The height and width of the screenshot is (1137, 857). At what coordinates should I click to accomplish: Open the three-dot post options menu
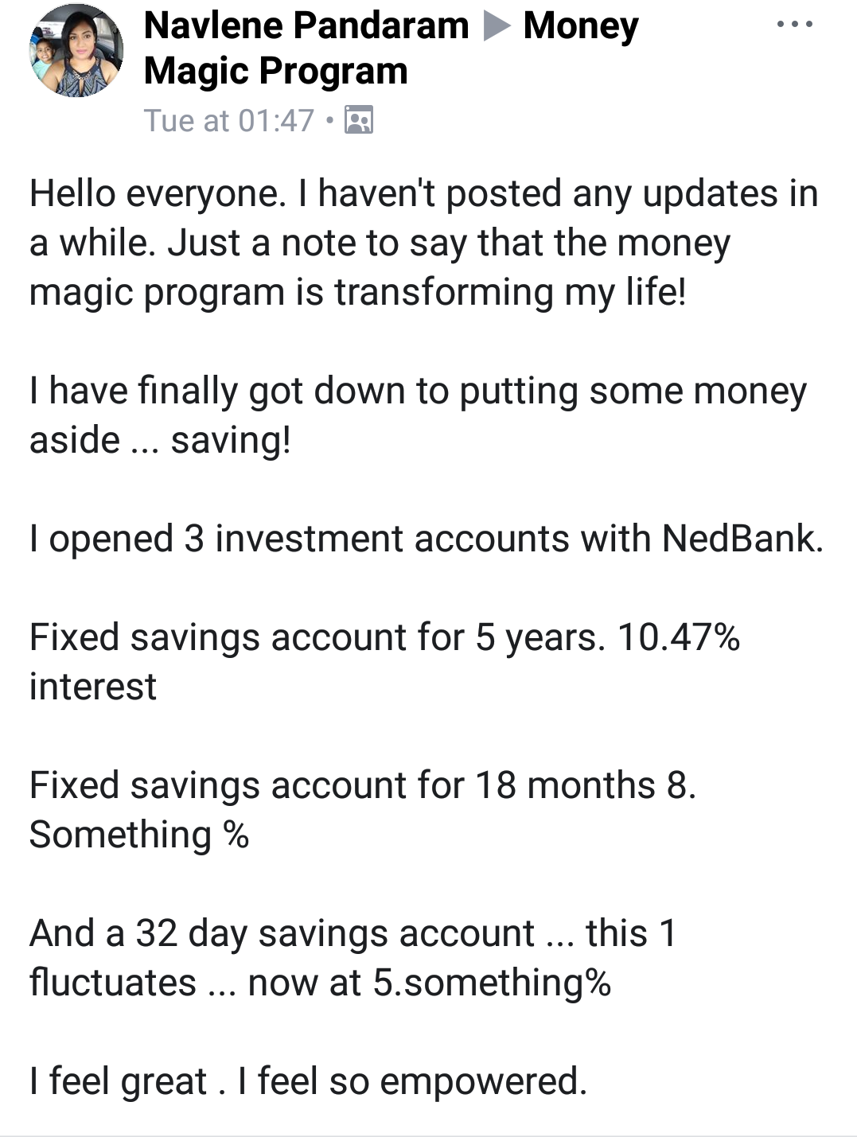(x=794, y=25)
